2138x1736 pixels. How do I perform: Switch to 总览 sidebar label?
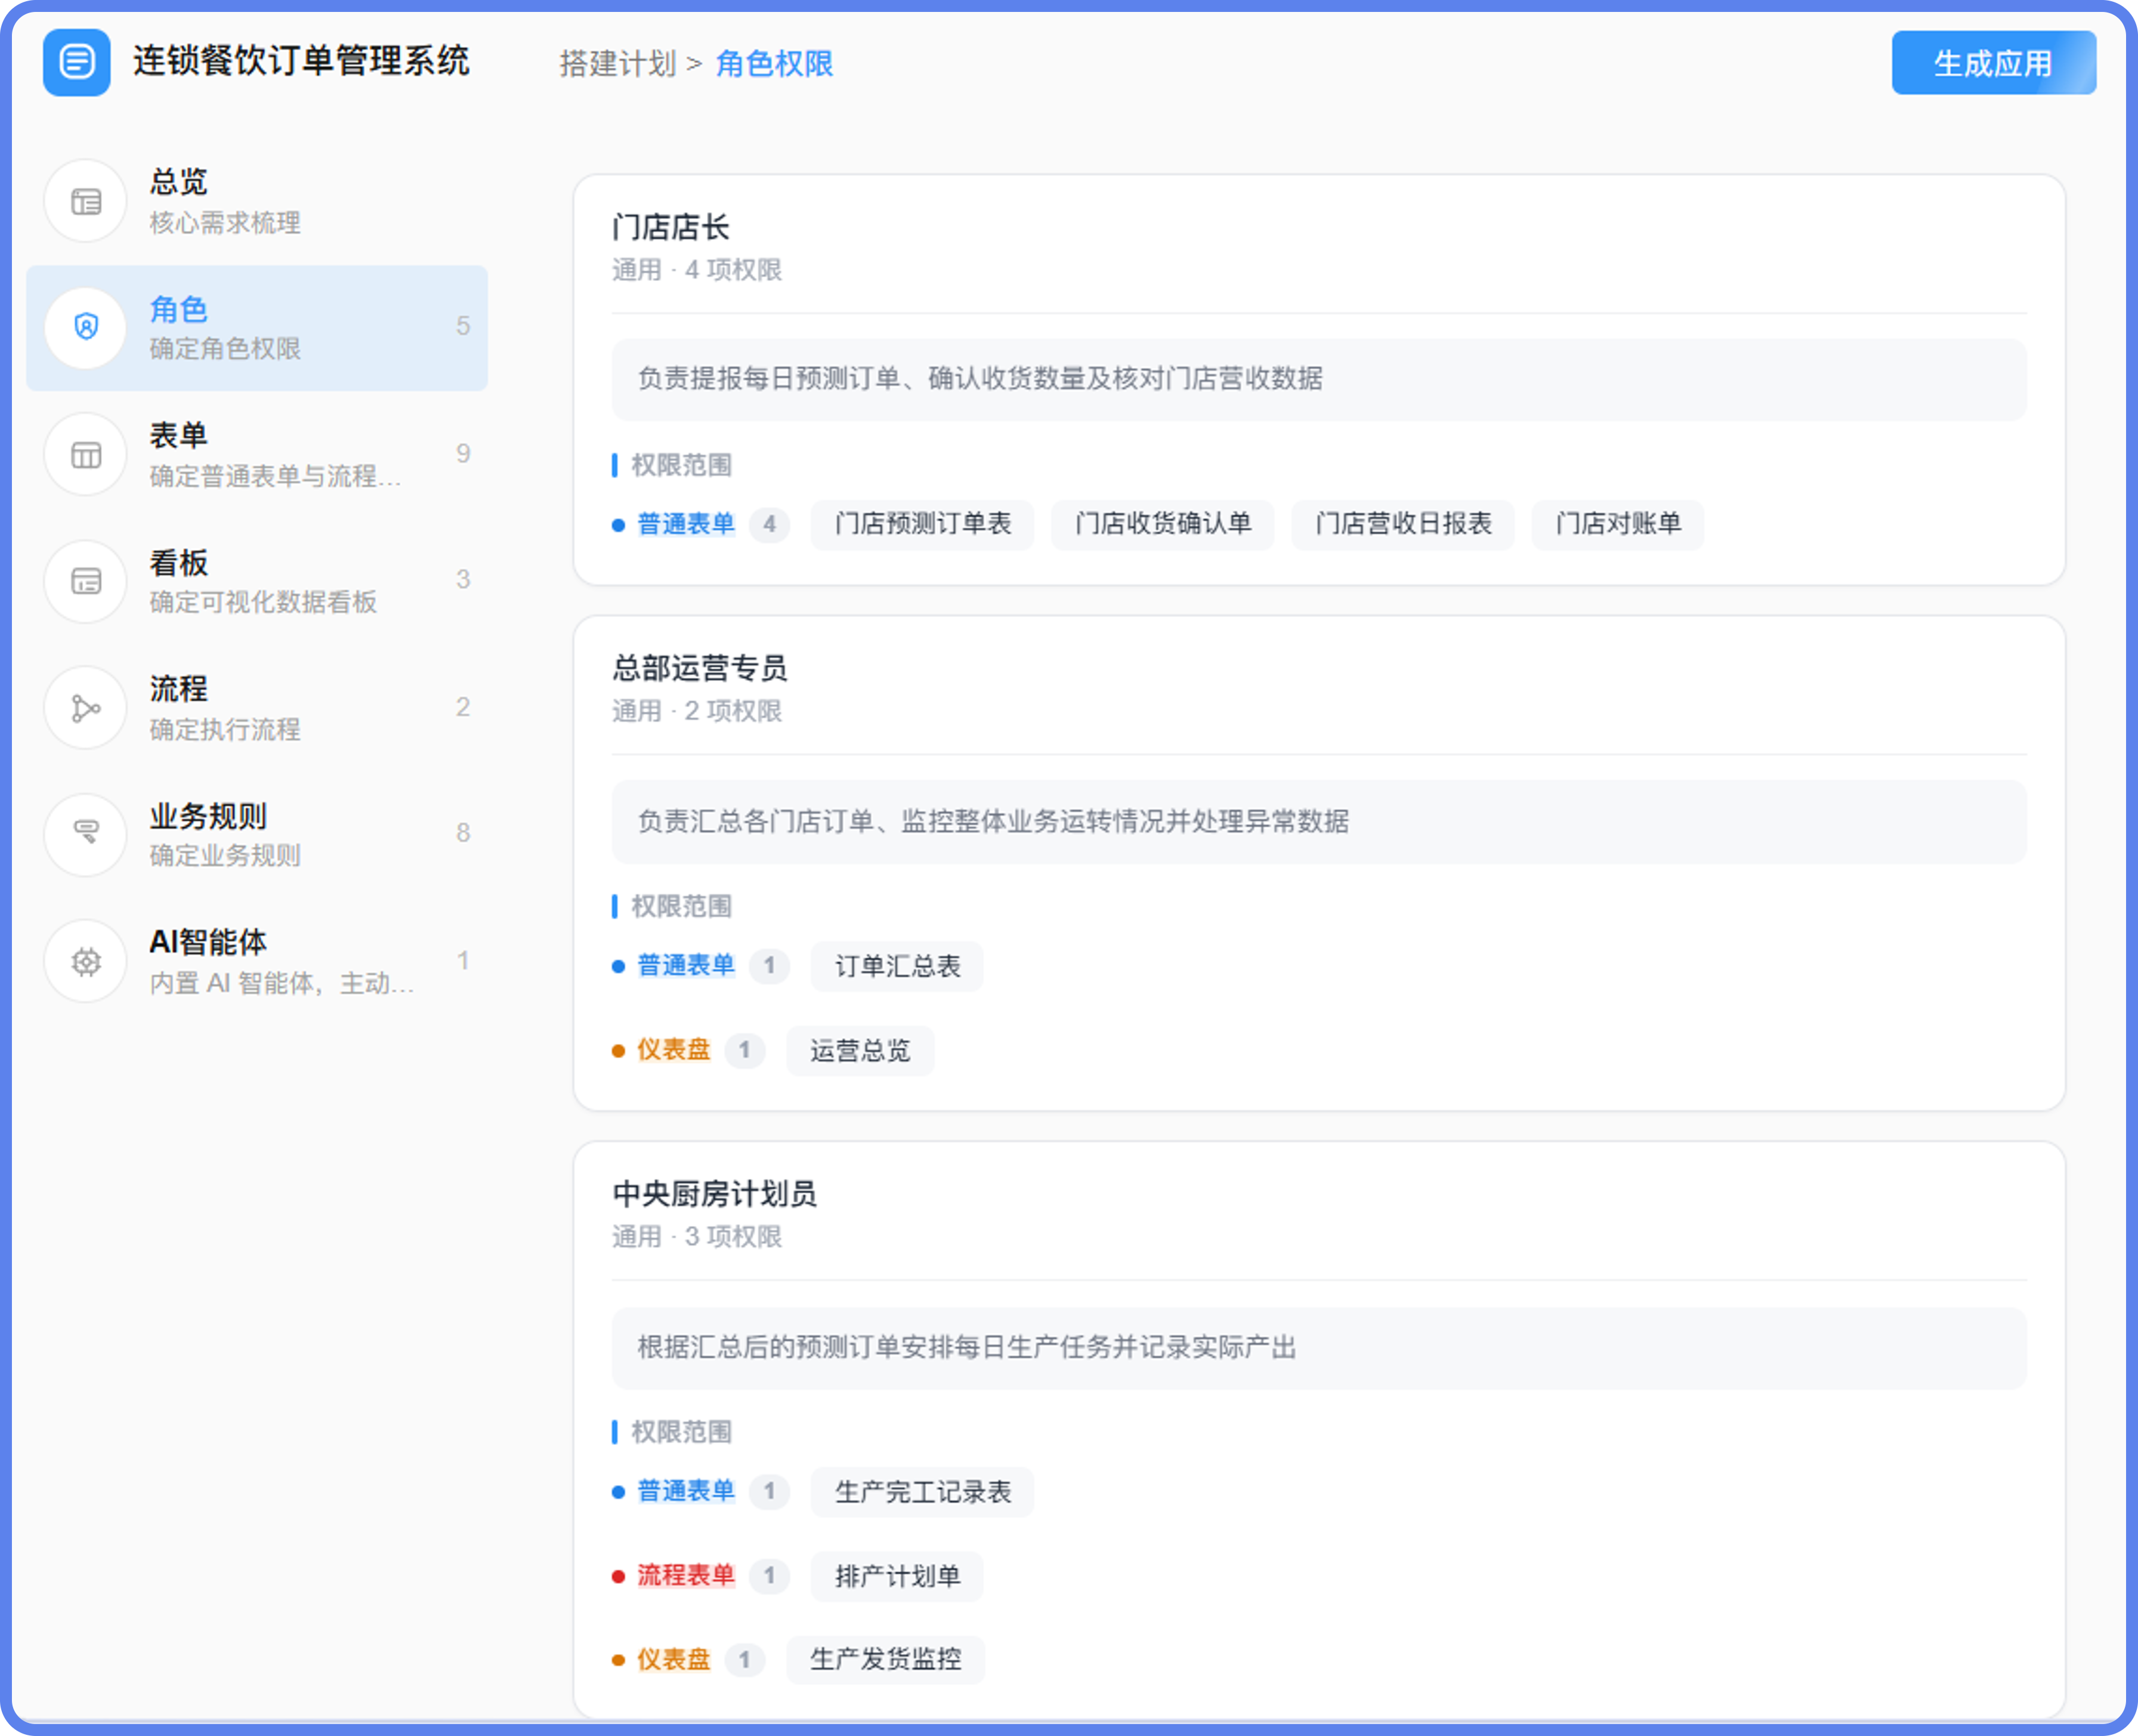coord(178,182)
